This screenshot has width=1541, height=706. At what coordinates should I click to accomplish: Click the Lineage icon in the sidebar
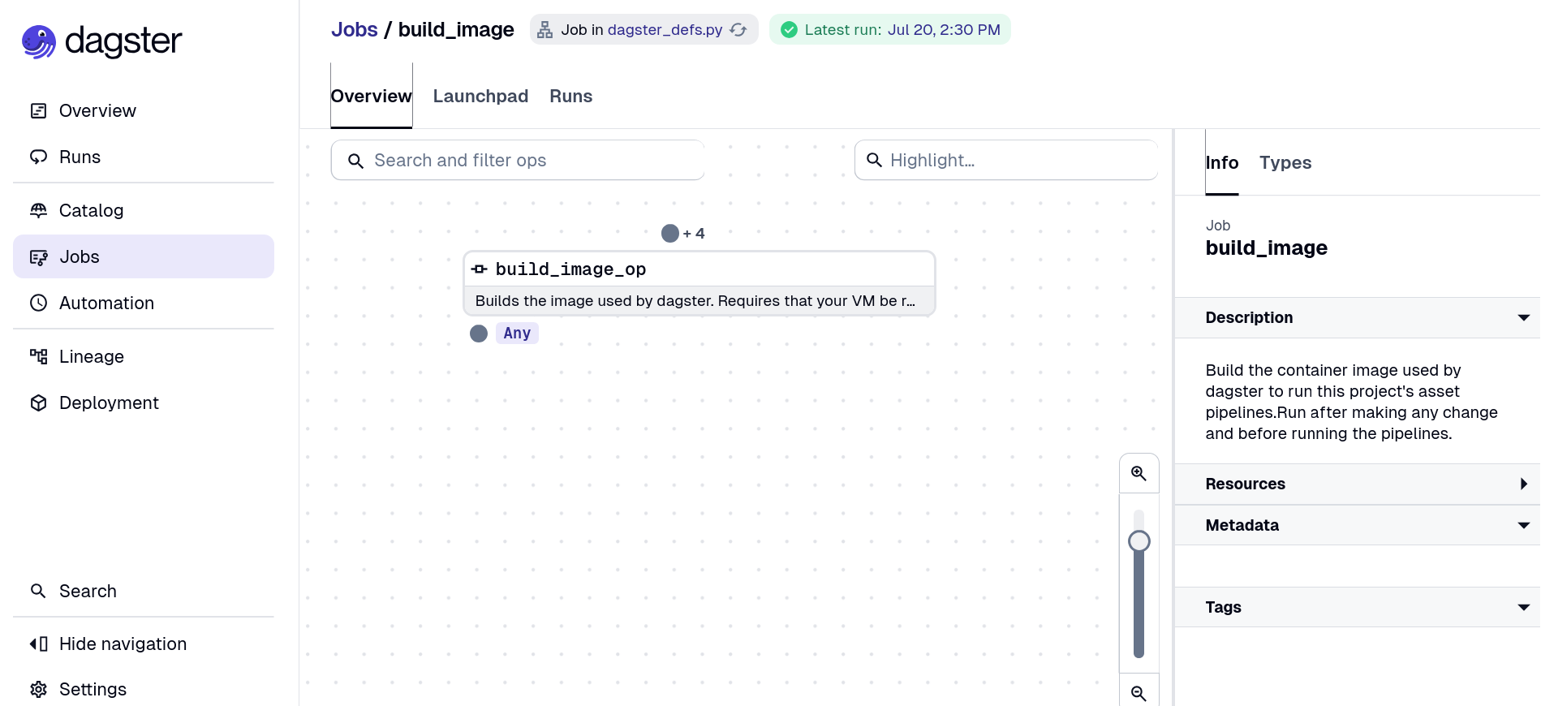point(38,356)
